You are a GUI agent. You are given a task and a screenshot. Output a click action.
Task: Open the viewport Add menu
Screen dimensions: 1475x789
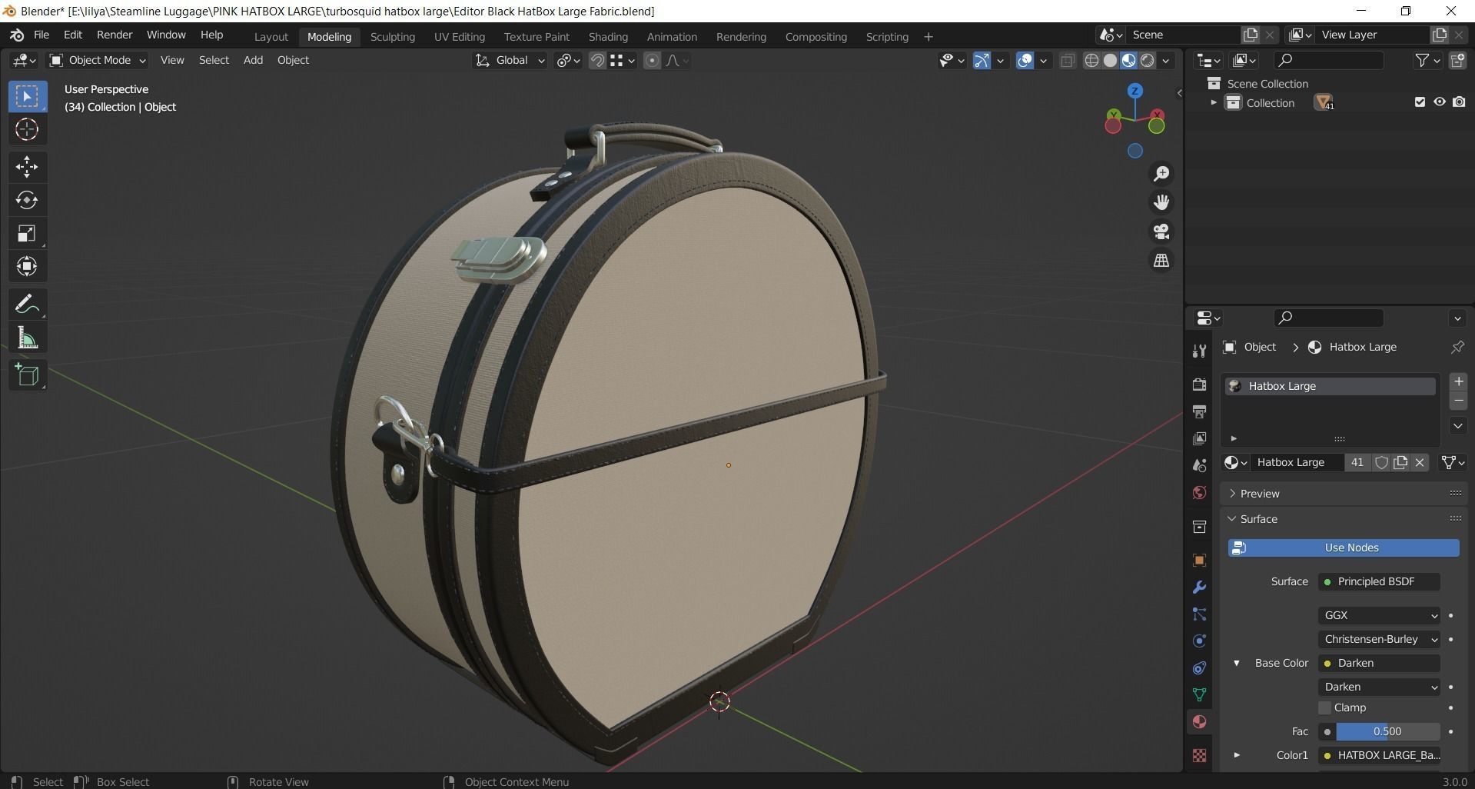[x=253, y=60]
